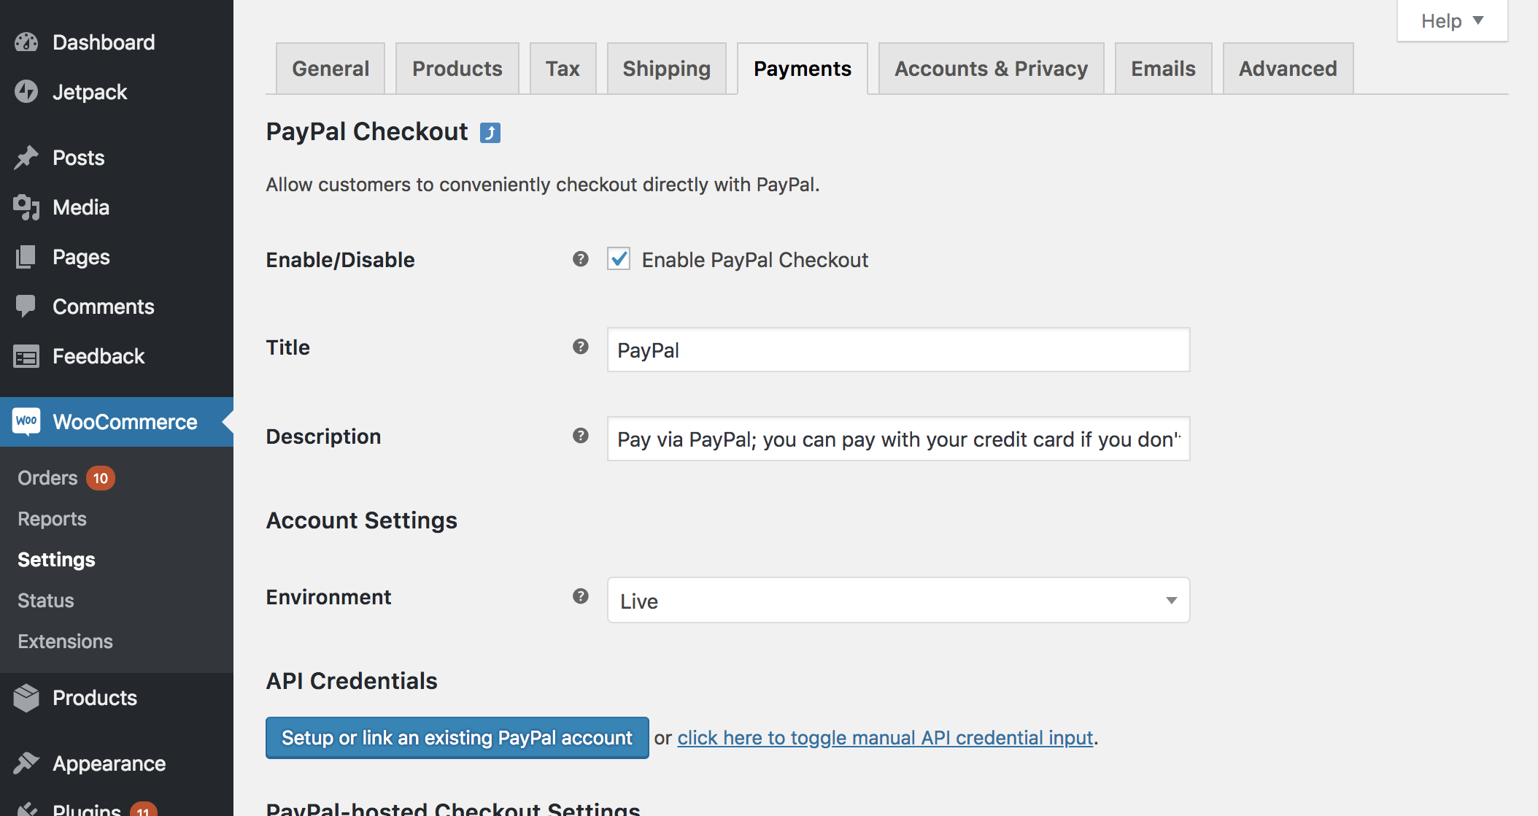Click the Posts pushpin icon
Viewport: 1538px width, 816px height.
pos(26,158)
